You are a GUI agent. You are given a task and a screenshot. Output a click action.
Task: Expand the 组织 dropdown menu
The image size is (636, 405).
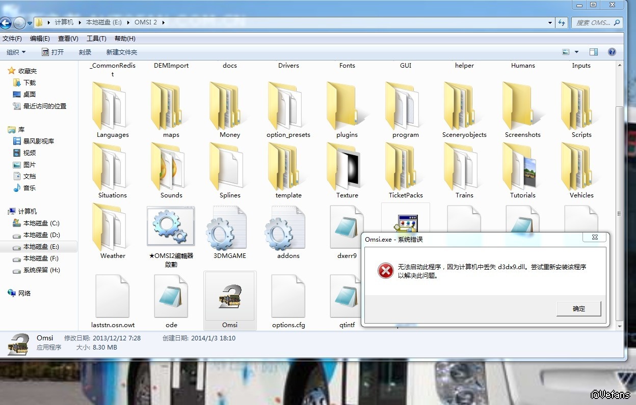[16, 52]
